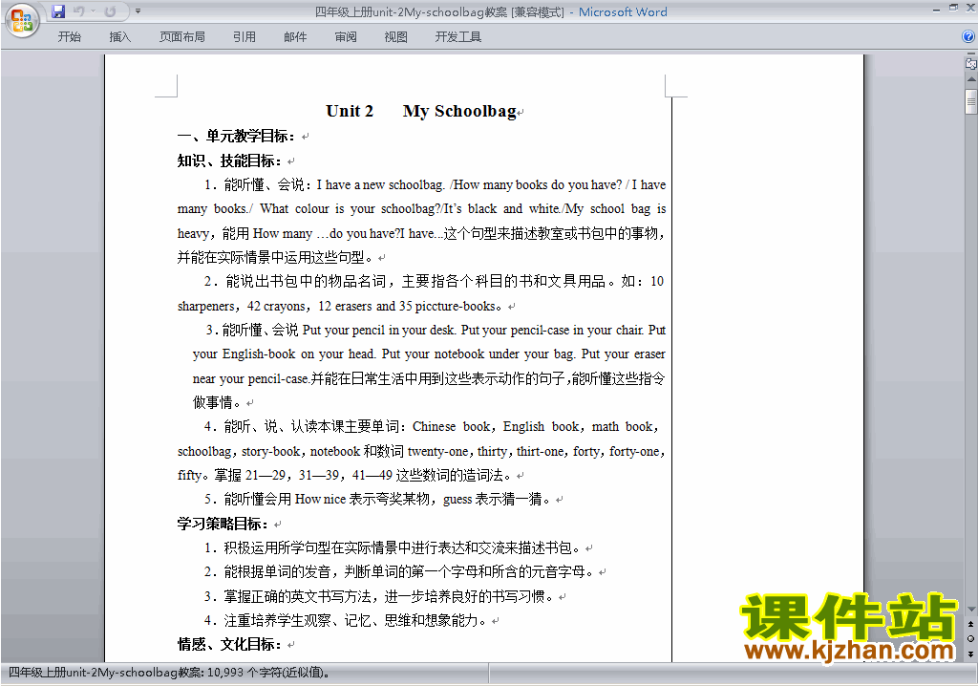Image resolution: width=978 pixels, height=686 pixels.
Task: Click the heading '知识、技能目标:'
Action: [229, 161]
